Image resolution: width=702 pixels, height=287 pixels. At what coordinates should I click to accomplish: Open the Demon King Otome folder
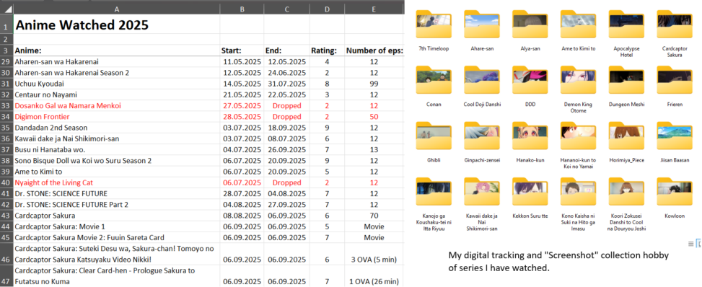click(x=579, y=81)
